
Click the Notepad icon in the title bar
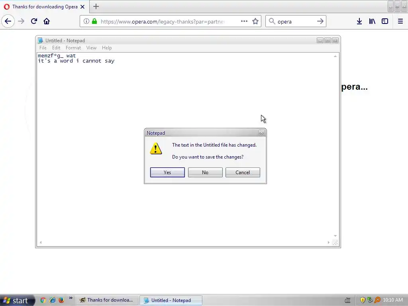click(x=40, y=40)
